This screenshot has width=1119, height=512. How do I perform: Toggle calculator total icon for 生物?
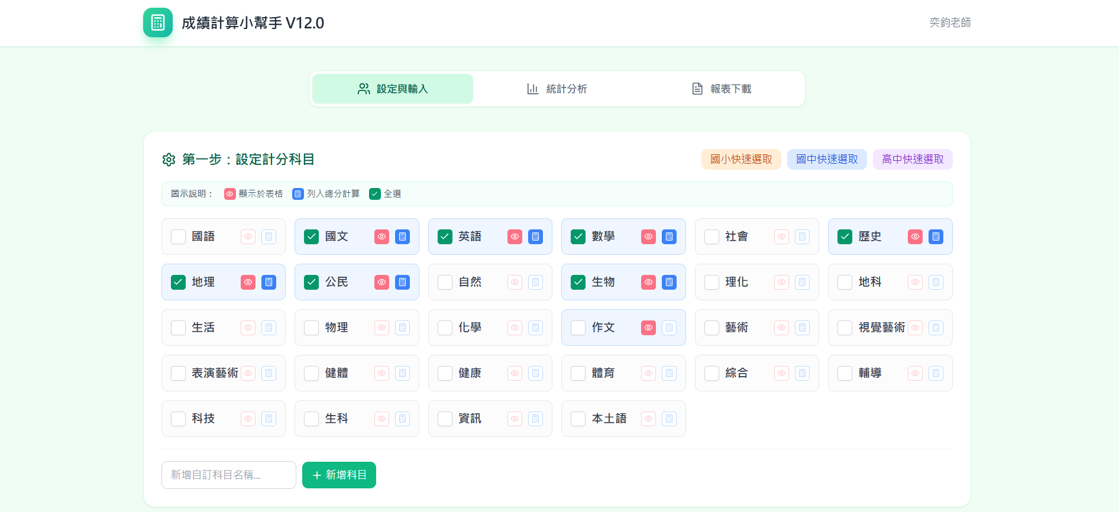[669, 282]
